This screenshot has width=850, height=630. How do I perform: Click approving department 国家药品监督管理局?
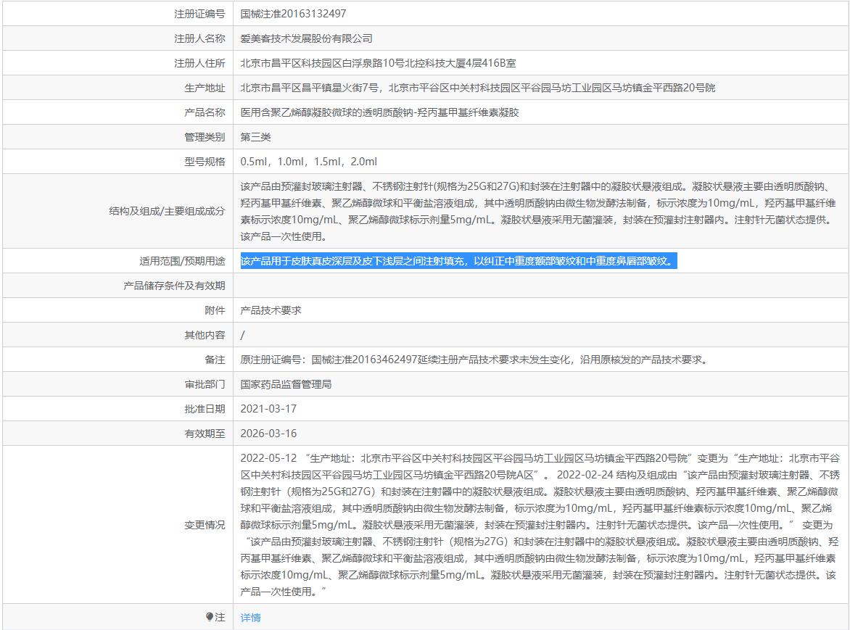point(286,385)
